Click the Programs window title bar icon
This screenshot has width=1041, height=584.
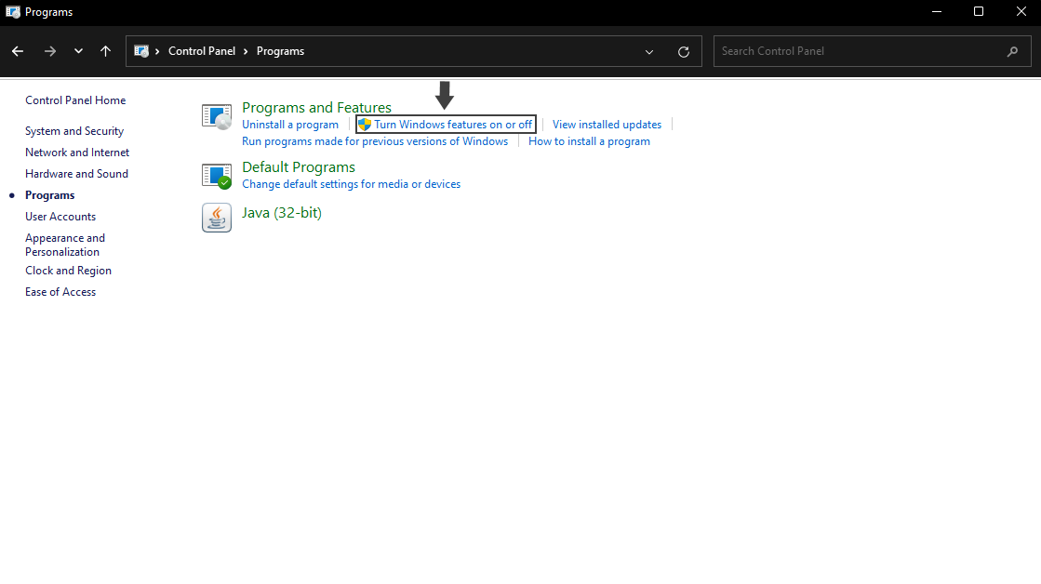click(13, 12)
